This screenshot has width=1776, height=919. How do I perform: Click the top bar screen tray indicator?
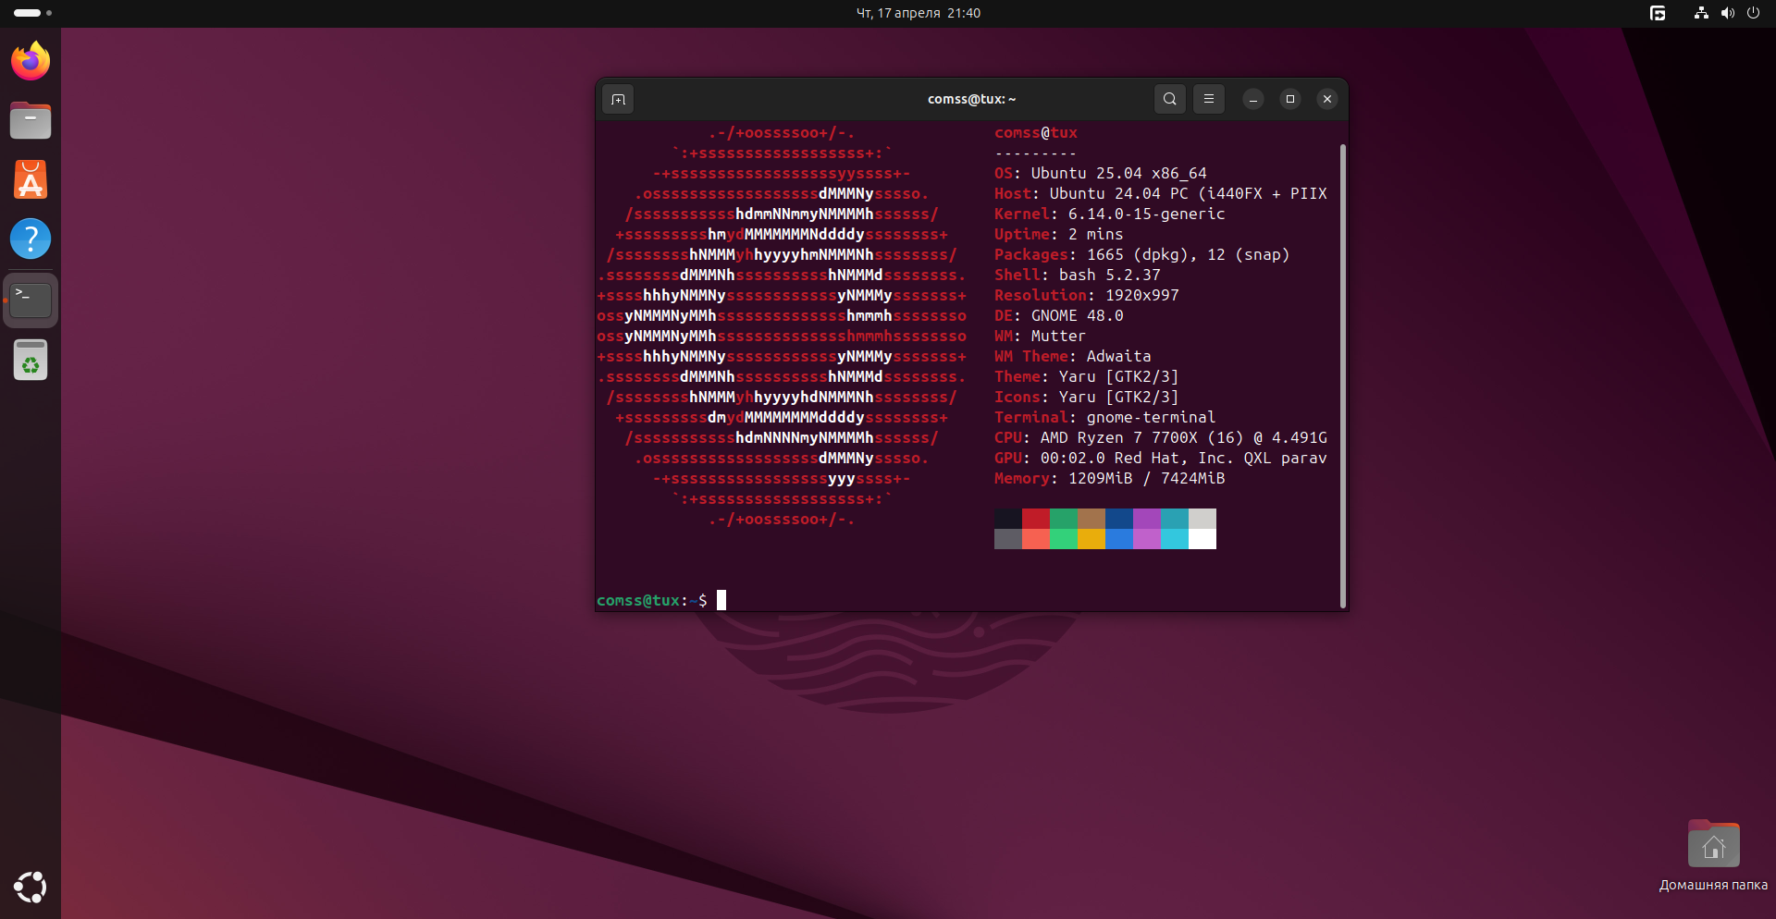(1658, 13)
